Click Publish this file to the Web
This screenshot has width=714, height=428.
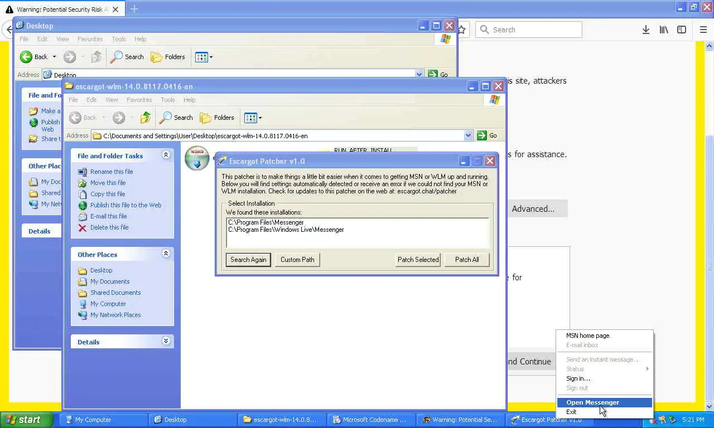[x=126, y=205]
